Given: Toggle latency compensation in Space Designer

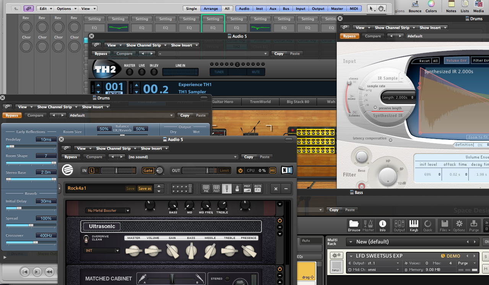Looking at the screenshot, I should [390, 140].
